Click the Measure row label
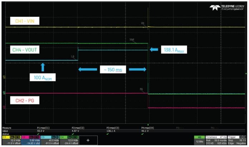Image resolution: width=249 pixels, height=147 pixels. coord(7,128)
